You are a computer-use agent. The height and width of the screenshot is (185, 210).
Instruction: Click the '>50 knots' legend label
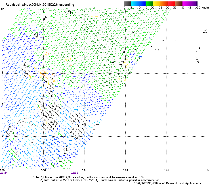202,8
